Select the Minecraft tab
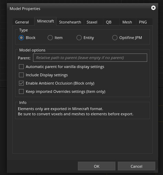The height and width of the screenshot is (175, 163). [45, 21]
